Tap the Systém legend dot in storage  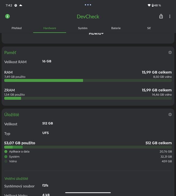6,157
